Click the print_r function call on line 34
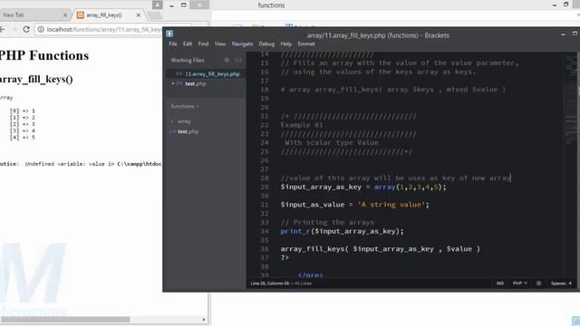This screenshot has height=326, width=580. coord(295,232)
